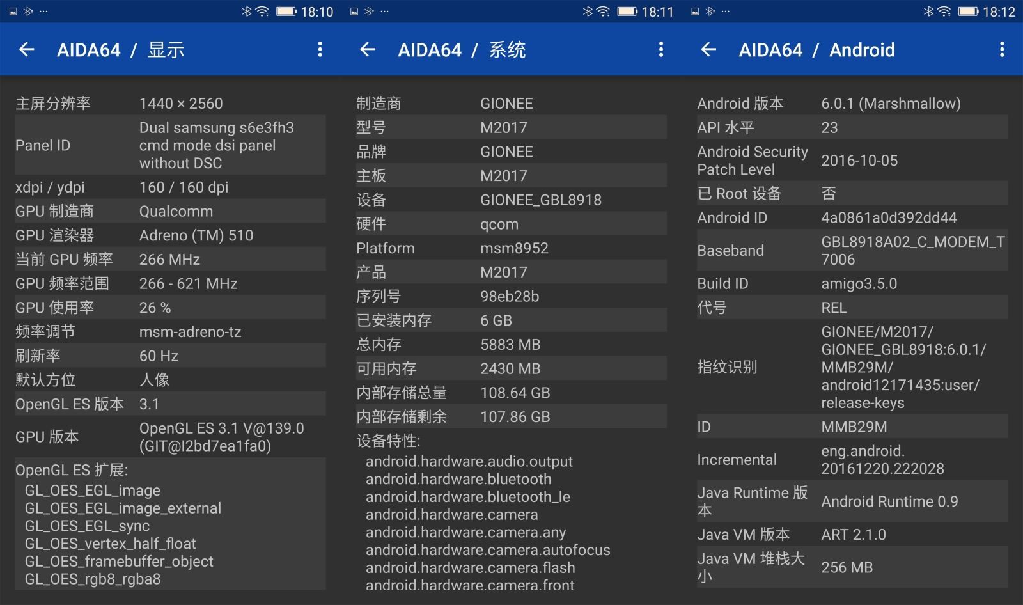This screenshot has height=605, width=1023.
Task: Select 序列号 98eb28b row
Action: 511,296
